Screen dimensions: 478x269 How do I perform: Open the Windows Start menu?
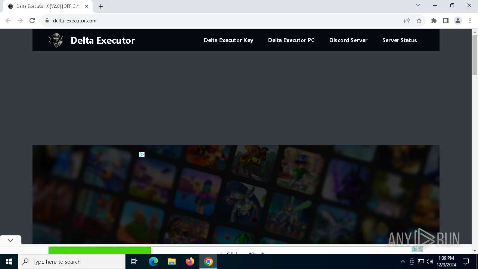point(9,262)
